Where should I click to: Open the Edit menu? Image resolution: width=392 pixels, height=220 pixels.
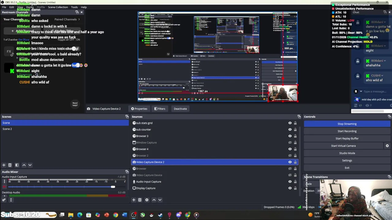[x=12, y=7]
